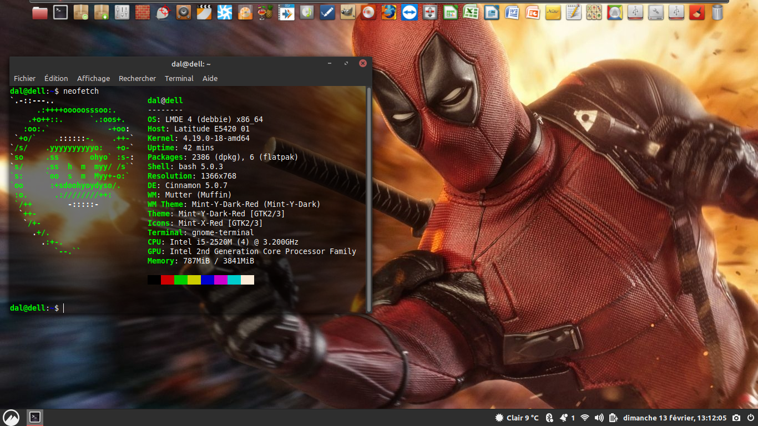Open the Aide menu
The height and width of the screenshot is (426, 758).
tap(210, 78)
